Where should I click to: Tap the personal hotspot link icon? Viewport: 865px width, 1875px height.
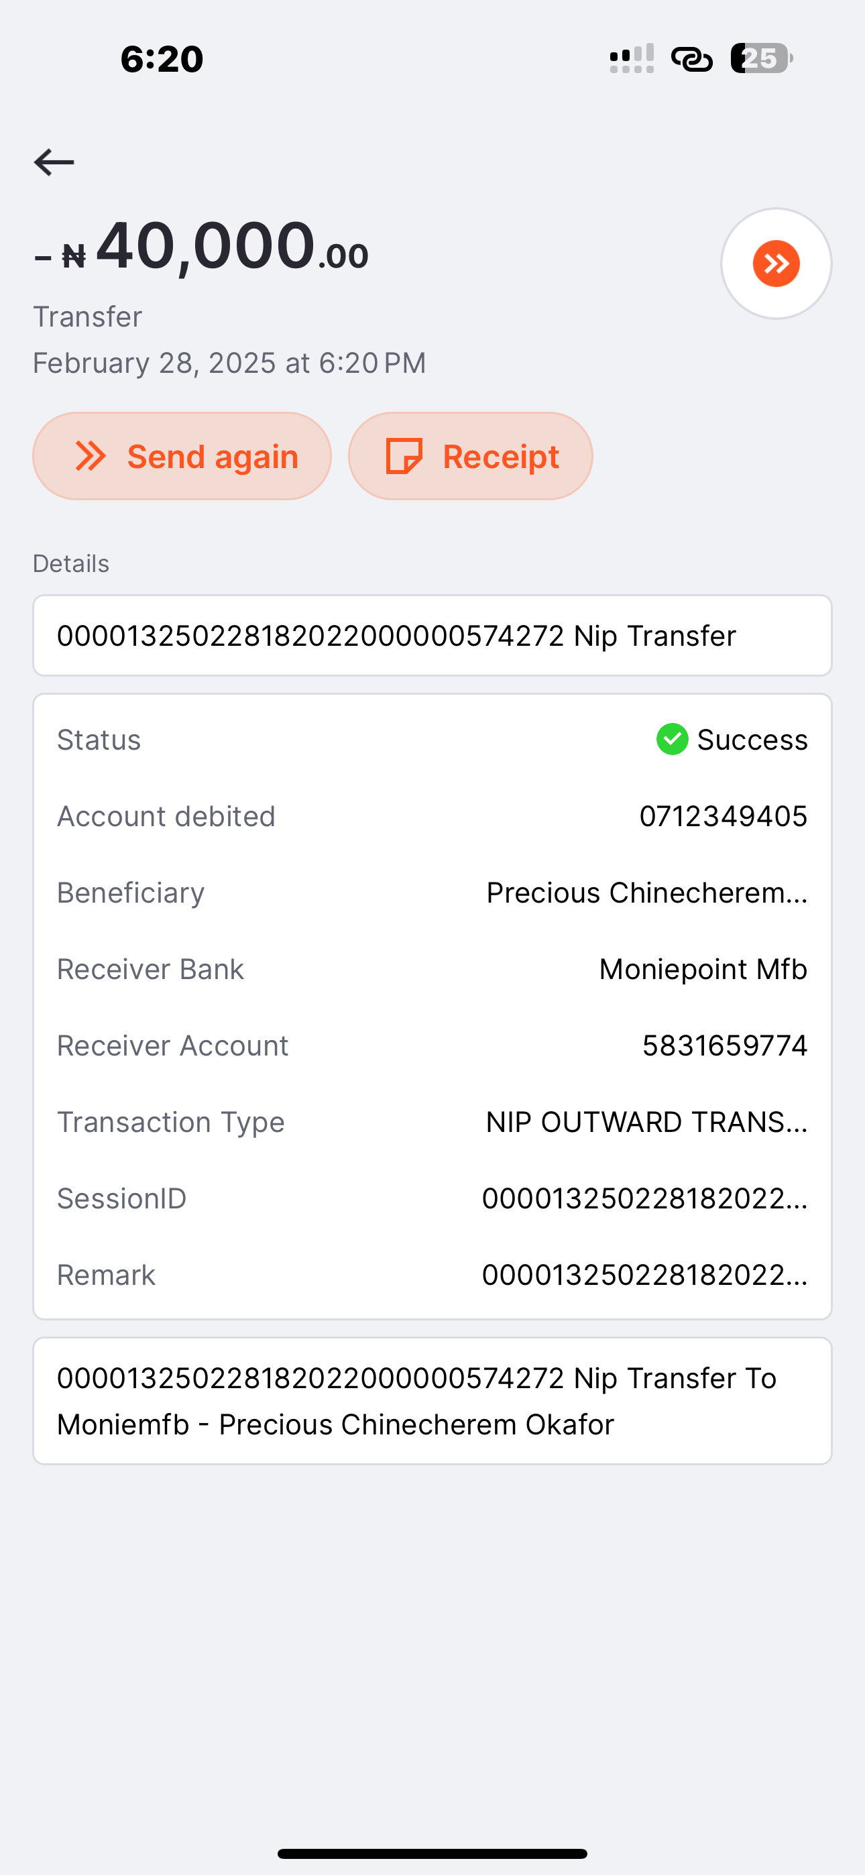tap(691, 58)
